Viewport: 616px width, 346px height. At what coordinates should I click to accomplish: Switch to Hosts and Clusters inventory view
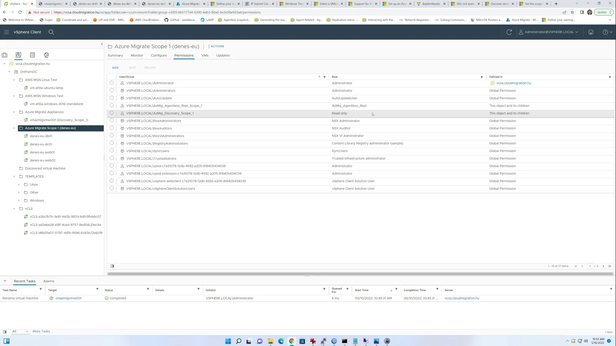point(5,55)
